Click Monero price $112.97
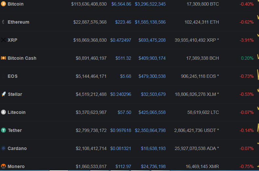 (x=123, y=166)
